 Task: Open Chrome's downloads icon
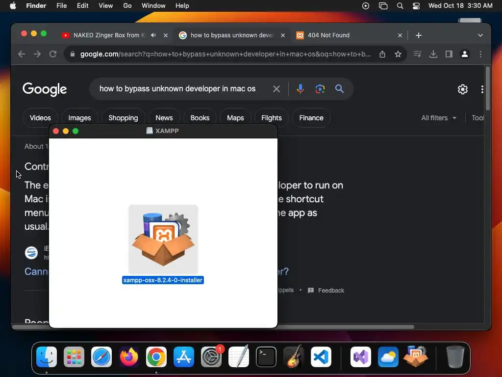pos(433,54)
